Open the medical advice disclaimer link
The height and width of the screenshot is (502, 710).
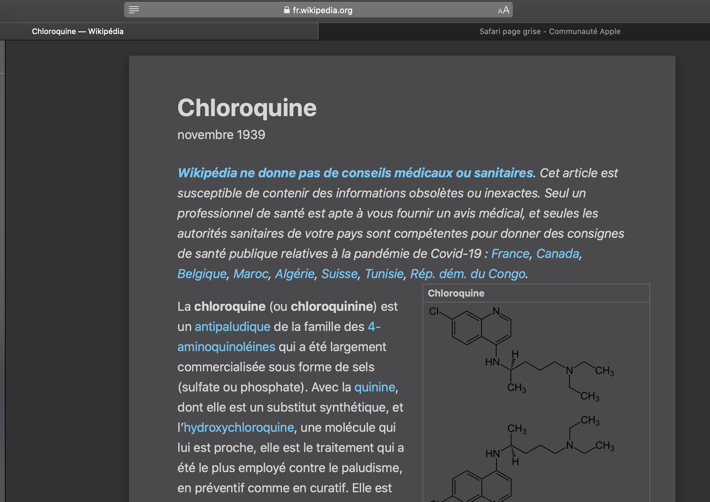[355, 173]
